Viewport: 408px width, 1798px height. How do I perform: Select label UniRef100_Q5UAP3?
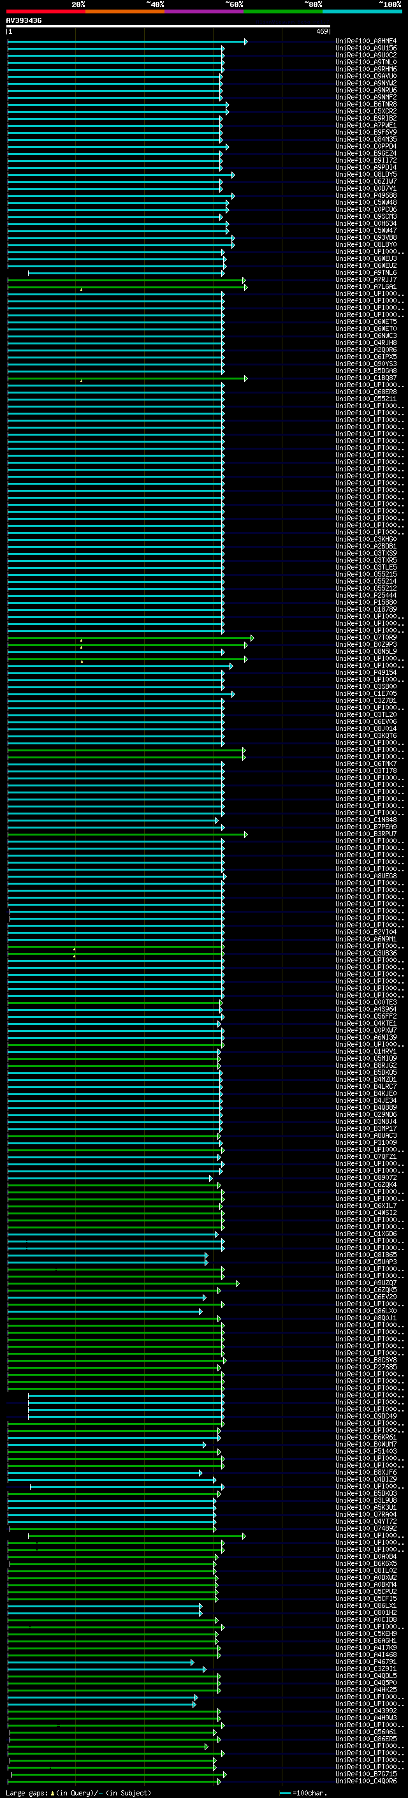coord(366,1262)
